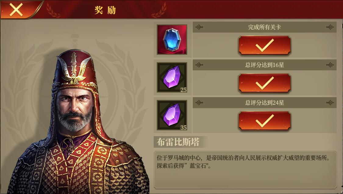Click the 布雷比斯塔 location name label
343x194 pixels.
[x=178, y=142]
